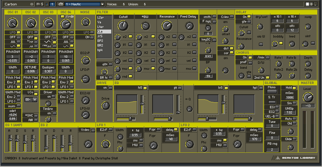The width and height of the screenshot is (322, 167).
Task: Mute the instrument with the M button
Action: coord(38,4)
